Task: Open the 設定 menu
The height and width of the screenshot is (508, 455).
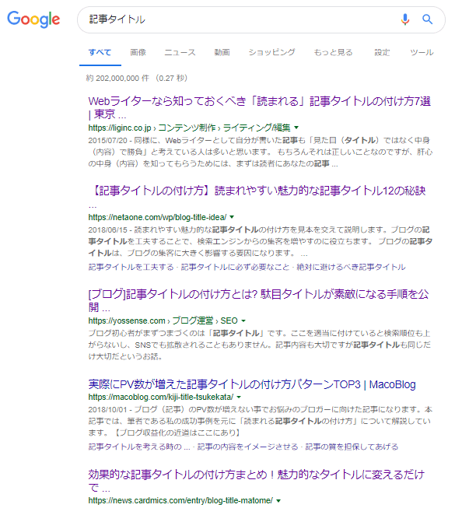Action: pyautogui.click(x=382, y=52)
